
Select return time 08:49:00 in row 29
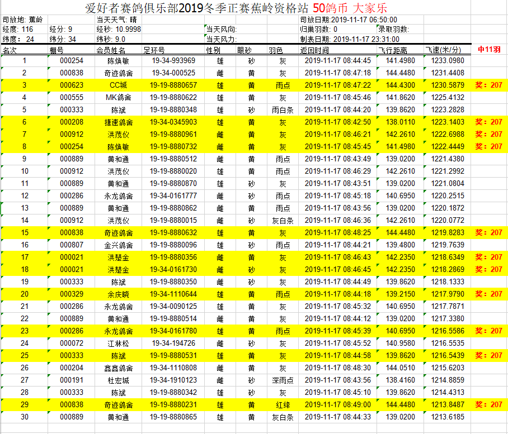click(337, 405)
